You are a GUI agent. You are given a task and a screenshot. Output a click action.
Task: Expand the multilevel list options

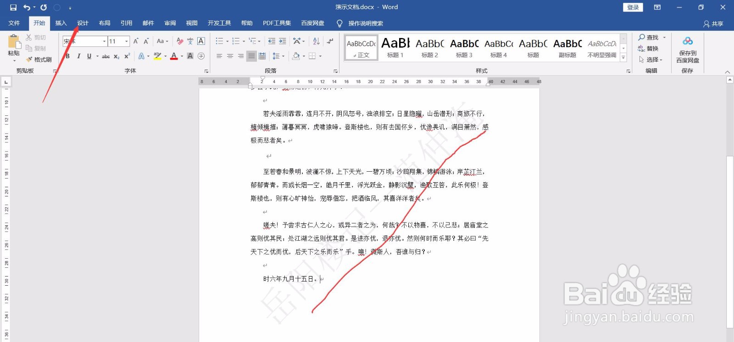259,41
